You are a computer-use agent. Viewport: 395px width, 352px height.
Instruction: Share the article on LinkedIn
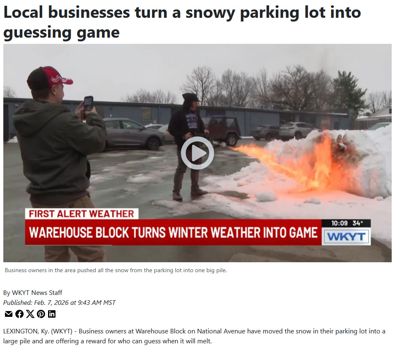(52, 314)
